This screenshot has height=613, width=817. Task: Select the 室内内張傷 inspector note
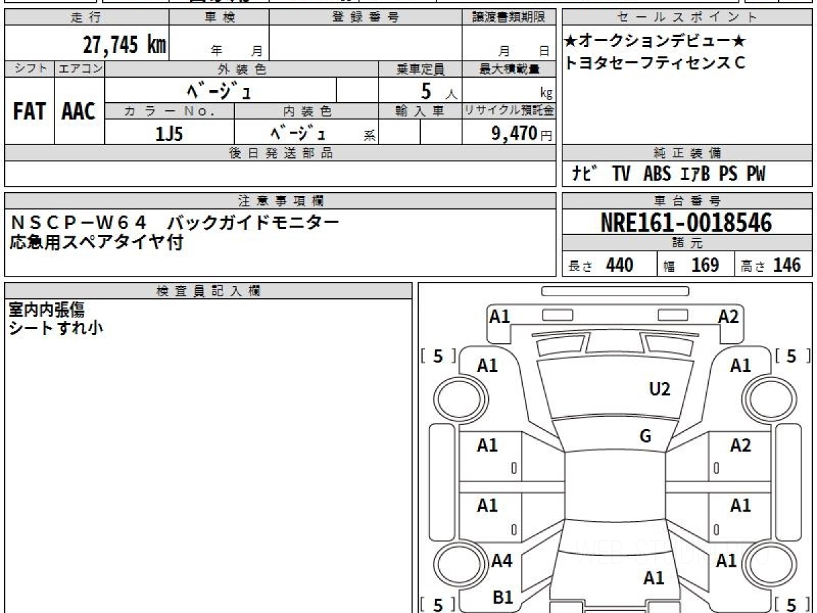coord(47,310)
